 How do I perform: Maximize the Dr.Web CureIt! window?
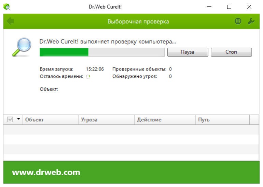[x=229, y=7]
